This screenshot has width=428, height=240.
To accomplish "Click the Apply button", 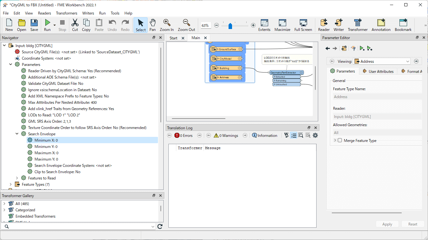I will pyautogui.click(x=387, y=224).
